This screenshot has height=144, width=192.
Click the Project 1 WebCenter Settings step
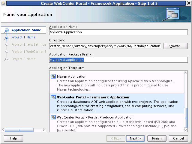coord(29,52)
